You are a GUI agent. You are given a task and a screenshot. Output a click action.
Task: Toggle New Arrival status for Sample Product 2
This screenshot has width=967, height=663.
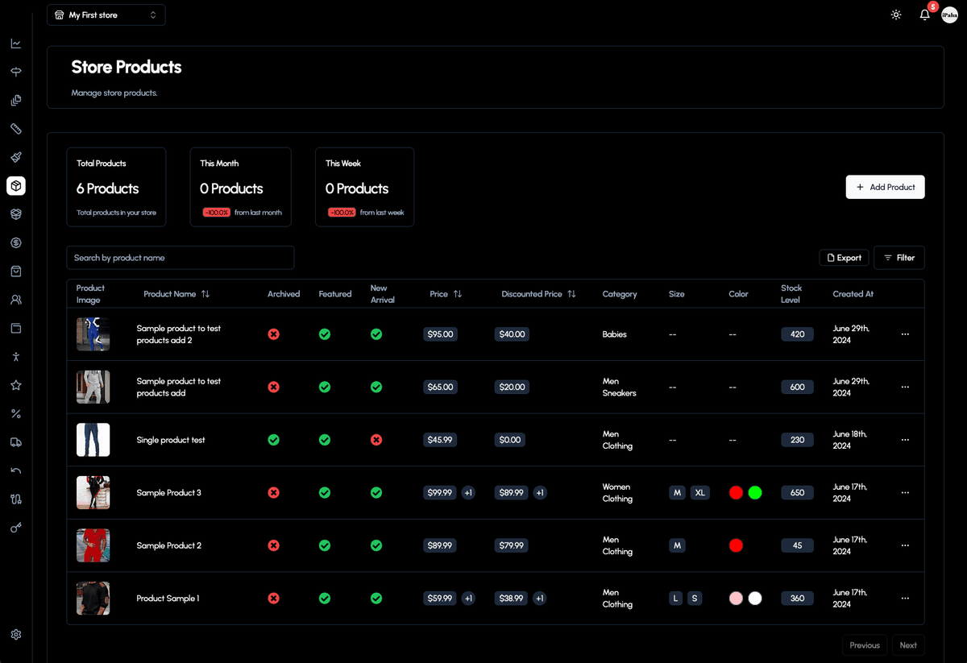point(376,545)
